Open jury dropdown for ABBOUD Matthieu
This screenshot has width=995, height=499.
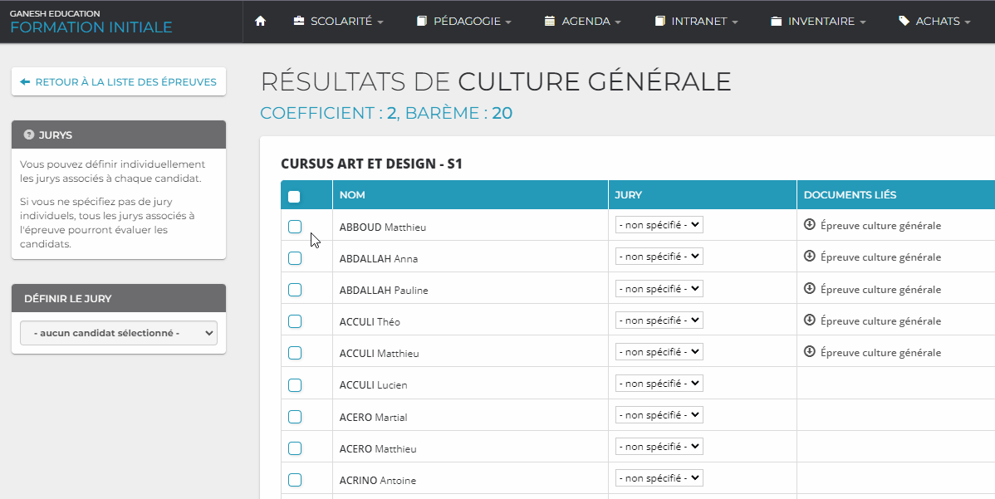[659, 225]
